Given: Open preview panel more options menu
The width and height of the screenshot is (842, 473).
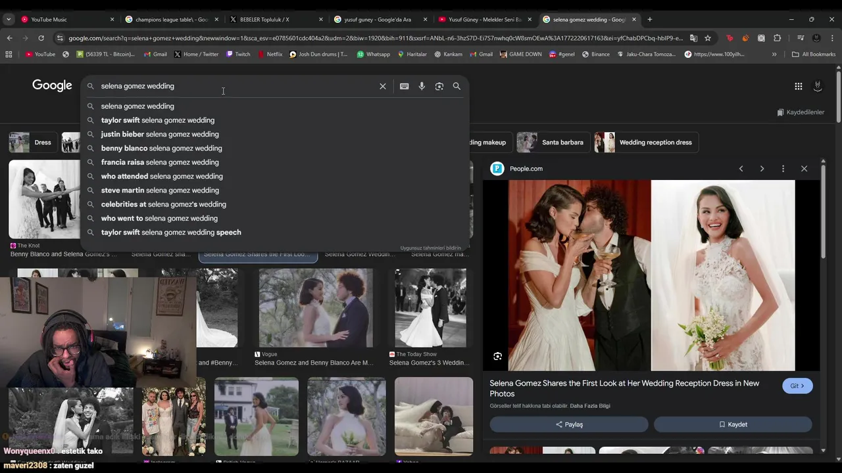Looking at the screenshot, I should (x=783, y=169).
